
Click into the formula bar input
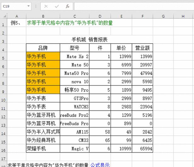(x=134, y=6)
